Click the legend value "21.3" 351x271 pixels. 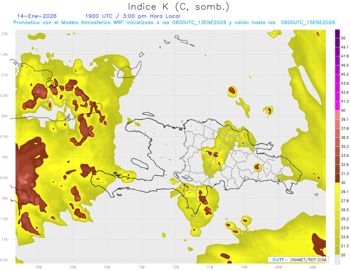click(x=345, y=246)
